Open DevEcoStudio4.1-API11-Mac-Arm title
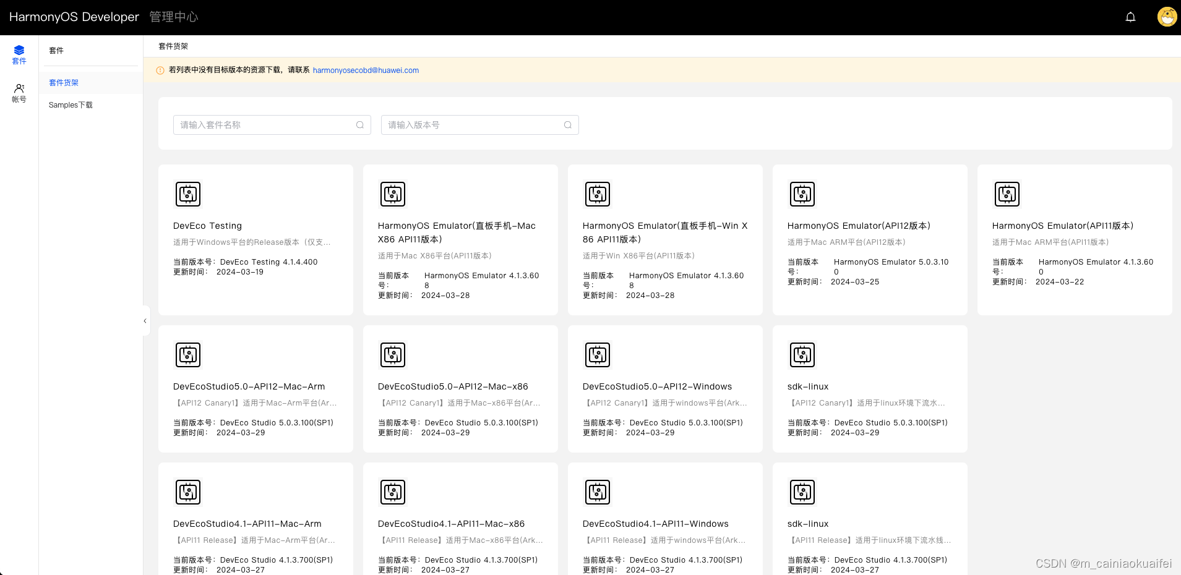1181x575 pixels. (x=247, y=524)
